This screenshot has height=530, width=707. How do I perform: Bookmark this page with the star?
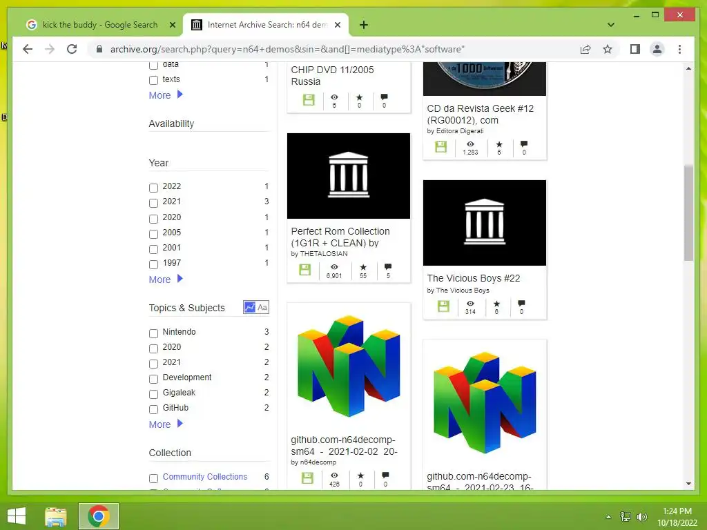pyautogui.click(x=608, y=49)
